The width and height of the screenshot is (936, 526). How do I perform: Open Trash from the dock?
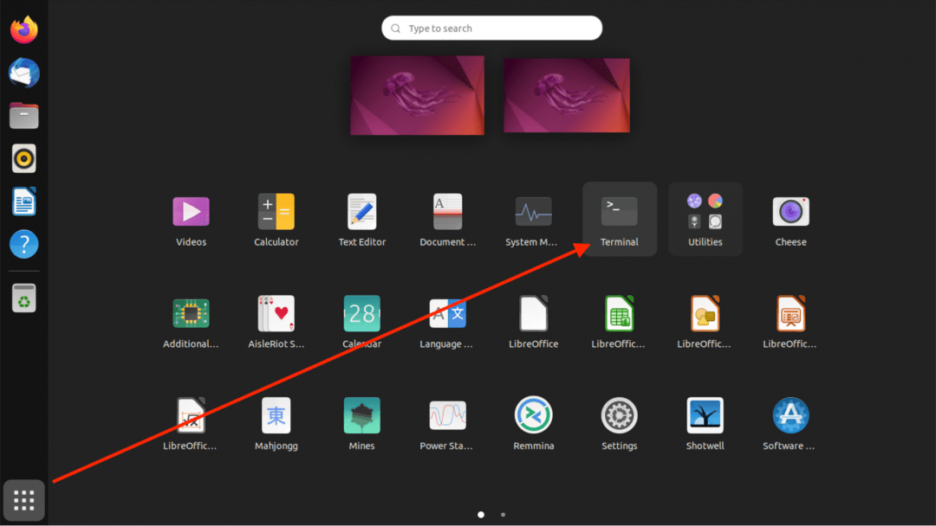click(24, 298)
